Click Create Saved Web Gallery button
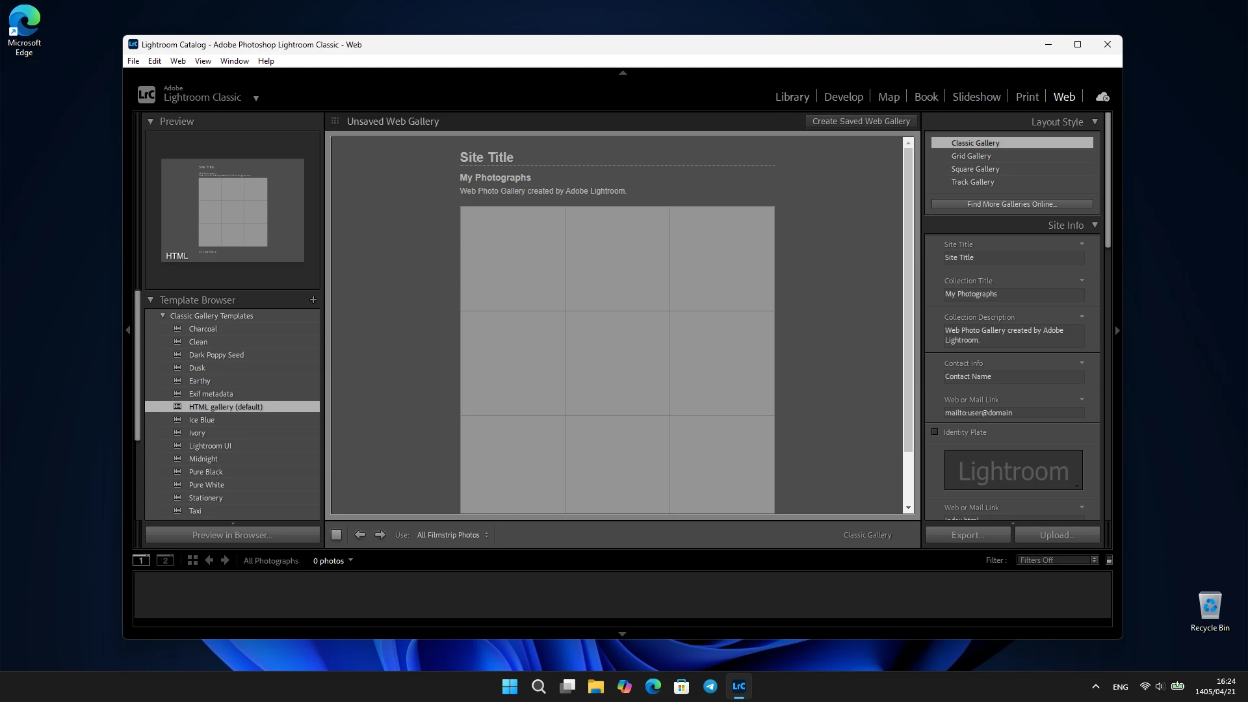 [861, 121]
